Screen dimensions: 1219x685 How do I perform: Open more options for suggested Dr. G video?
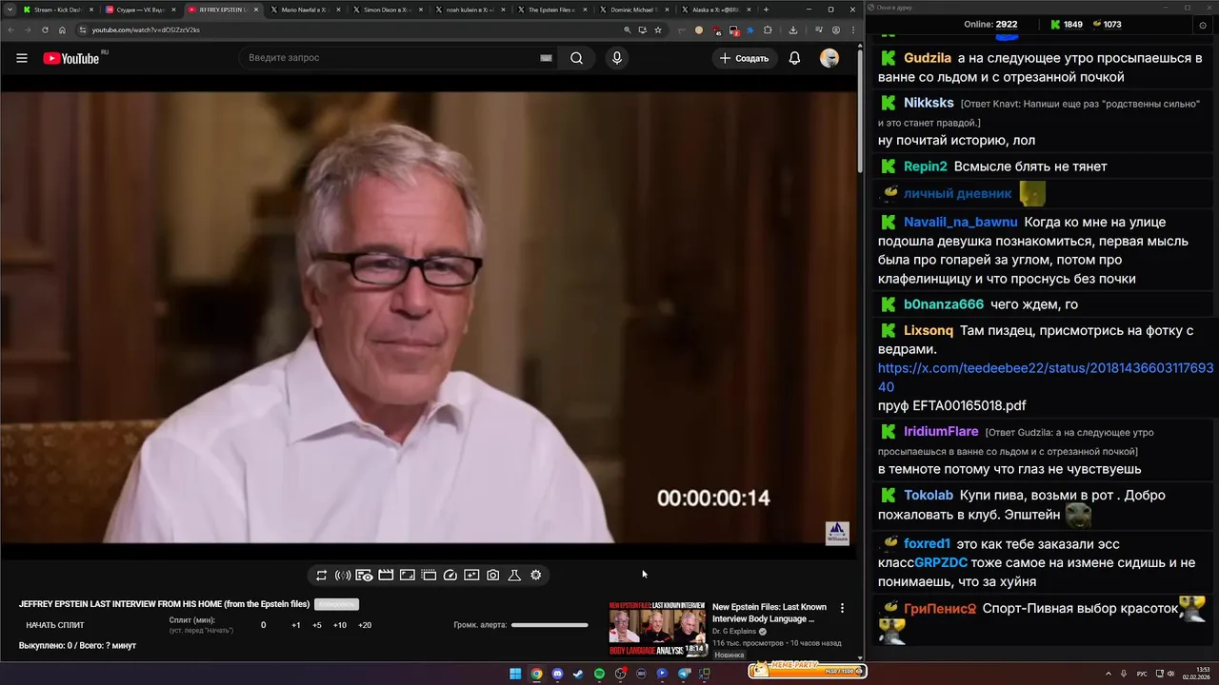coord(842,608)
